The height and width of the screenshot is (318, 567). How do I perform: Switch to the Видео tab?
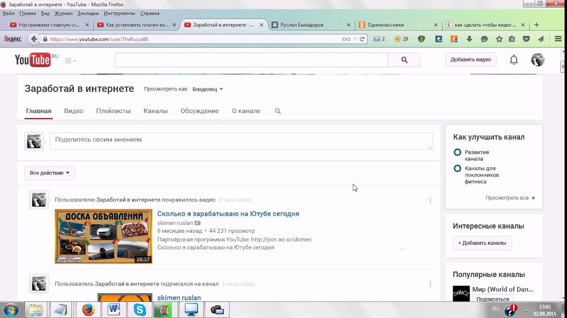coord(74,111)
